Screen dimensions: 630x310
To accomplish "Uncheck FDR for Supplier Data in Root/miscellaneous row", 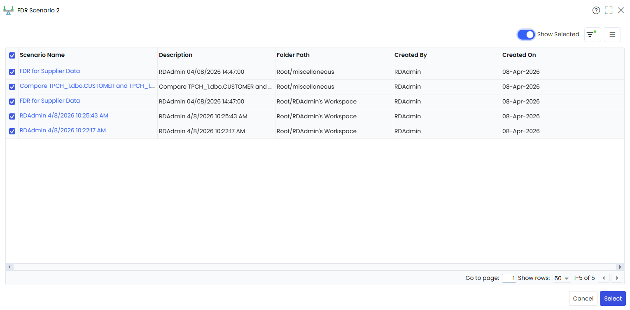I will click(12, 72).
